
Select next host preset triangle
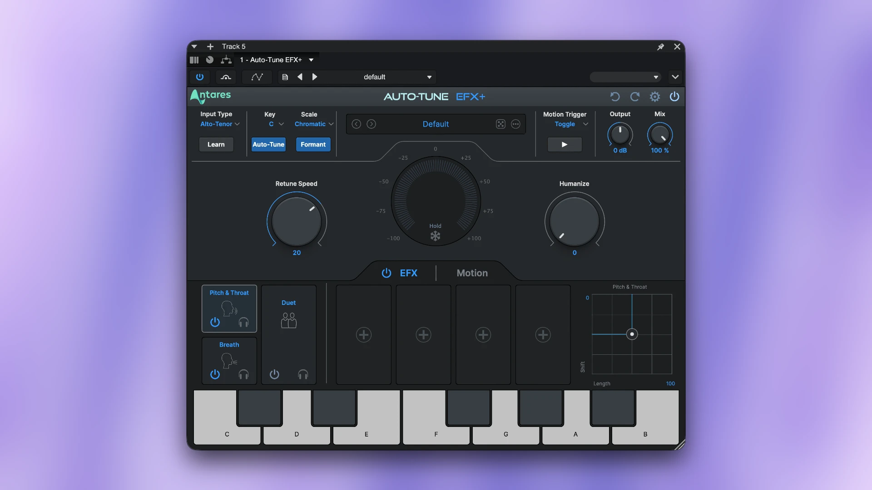click(x=314, y=77)
